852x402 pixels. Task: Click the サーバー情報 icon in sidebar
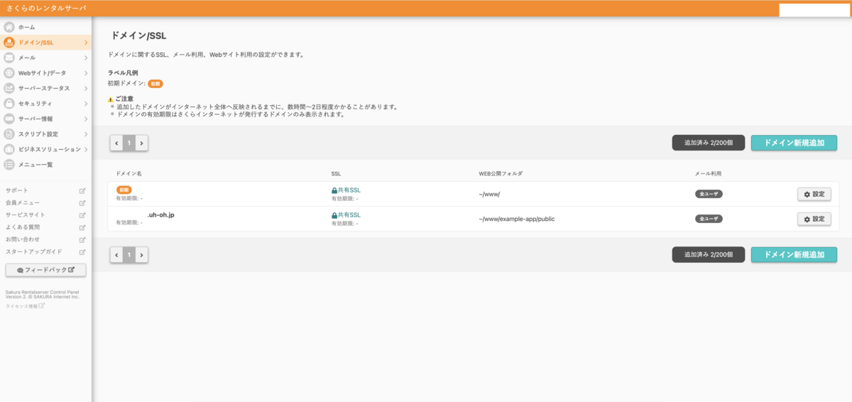coord(9,119)
